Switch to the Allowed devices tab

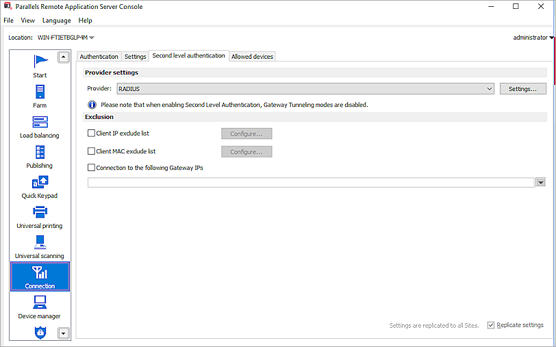(252, 56)
